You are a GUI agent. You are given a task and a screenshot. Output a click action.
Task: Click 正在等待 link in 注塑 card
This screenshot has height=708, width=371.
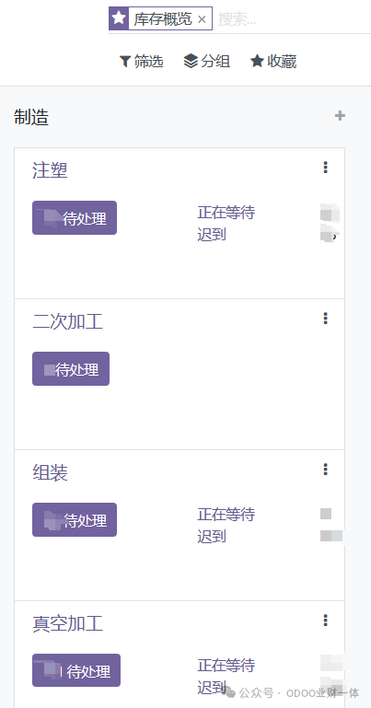(226, 212)
